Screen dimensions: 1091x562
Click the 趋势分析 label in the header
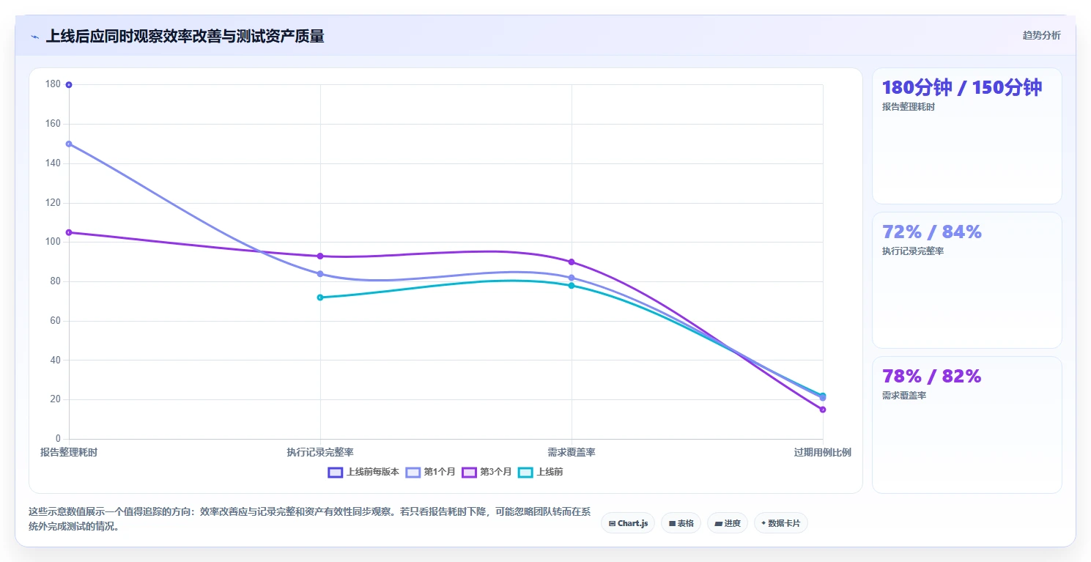(x=1041, y=35)
